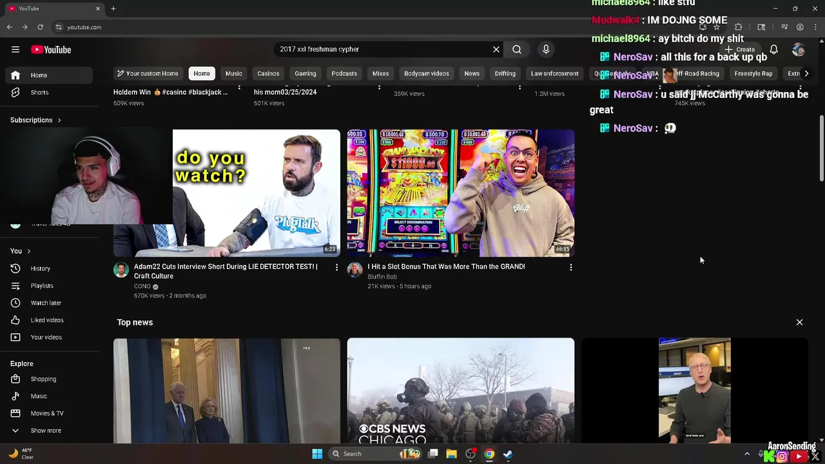Select the Mixes filter chip
Viewport: 825px width, 464px height.
click(381, 73)
